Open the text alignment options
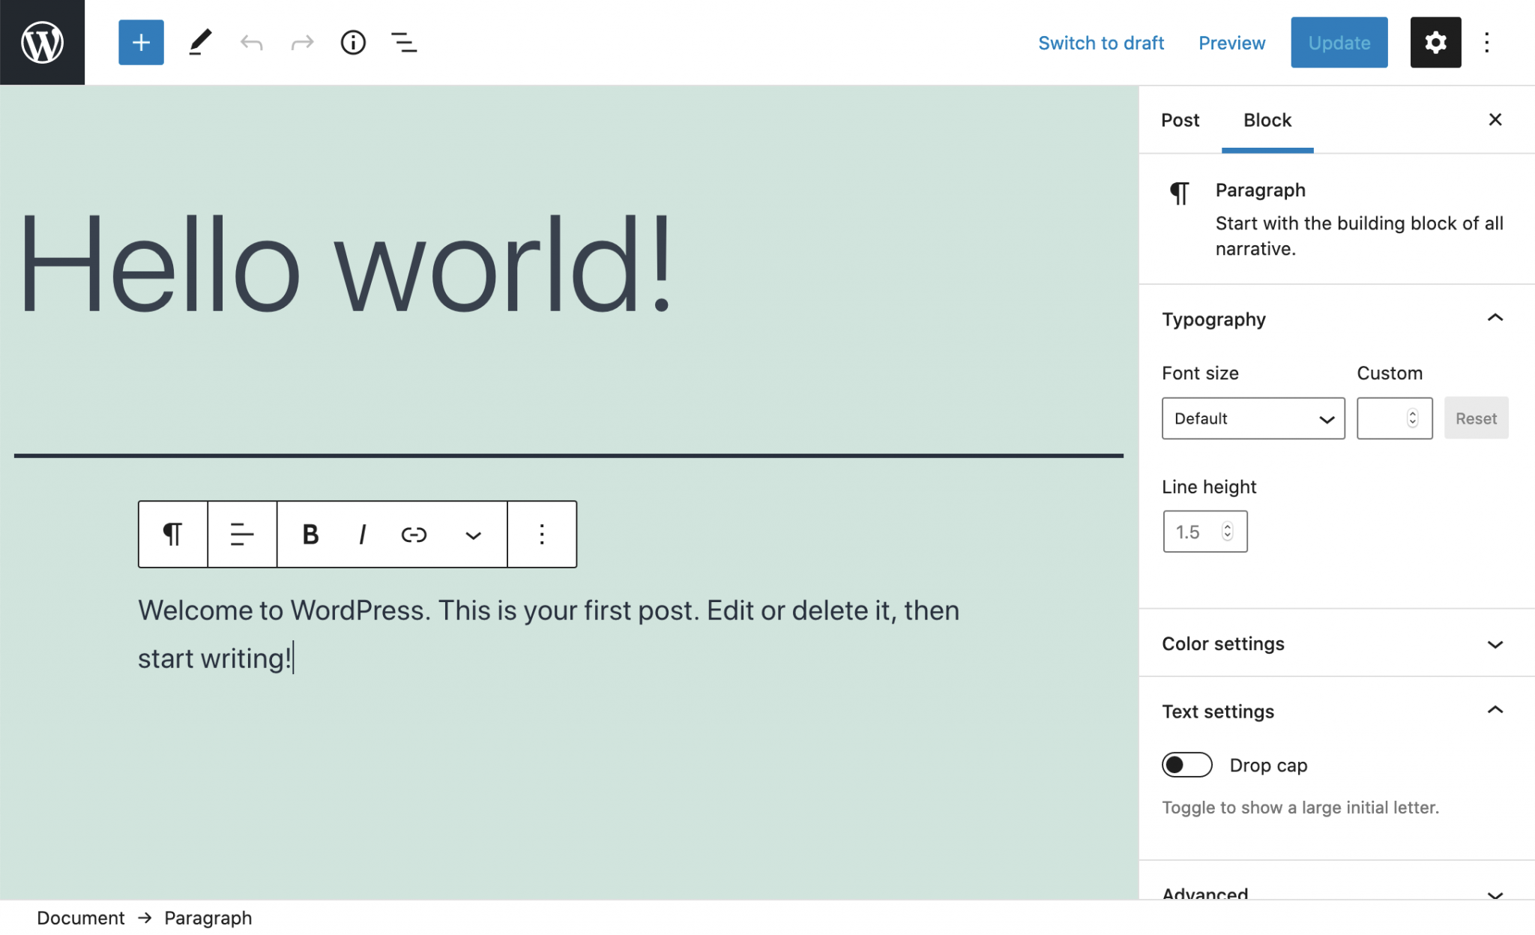The image size is (1535, 935). [x=242, y=535]
